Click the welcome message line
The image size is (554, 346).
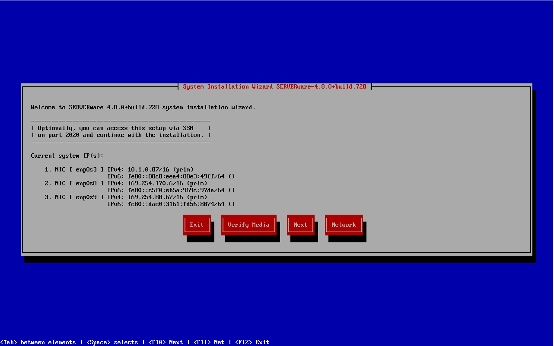pyautogui.click(x=143, y=107)
